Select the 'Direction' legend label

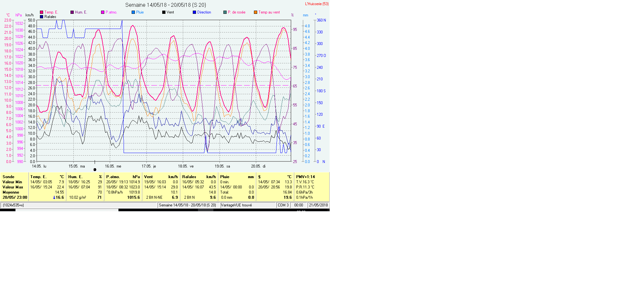(204, 12)
